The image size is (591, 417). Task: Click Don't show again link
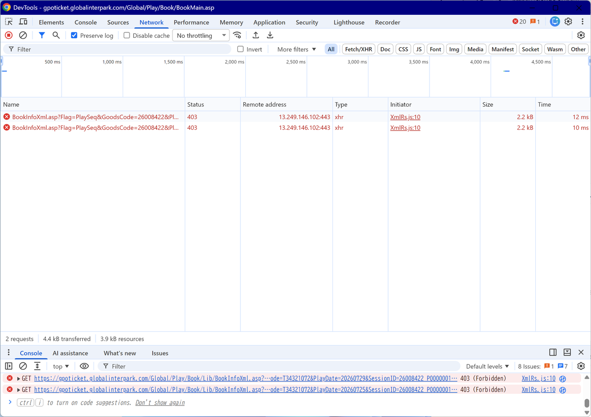pos(160,403)
